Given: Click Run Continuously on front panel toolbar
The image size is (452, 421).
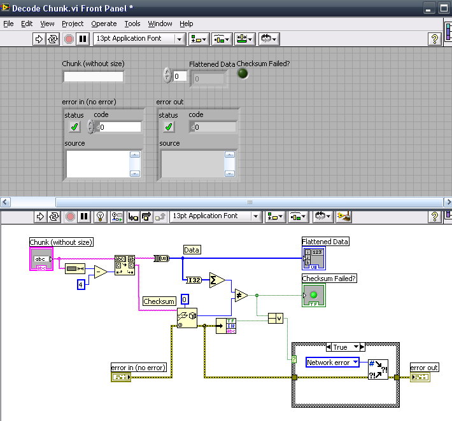Looking at the screenshot, I should click(53, 39).
